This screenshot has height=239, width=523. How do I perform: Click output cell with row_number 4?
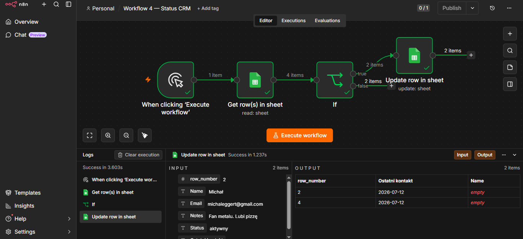click(x=335, y=203)
